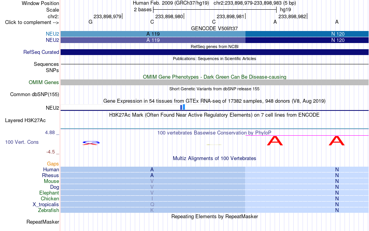Click the dark blue RefSeq Curated bar
The image size is (369, 231).
pos(214,52)
